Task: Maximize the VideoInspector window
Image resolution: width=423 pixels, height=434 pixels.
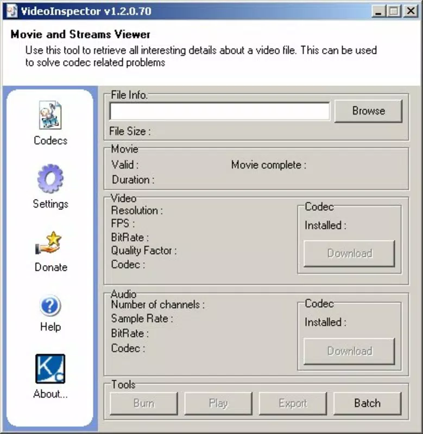Action: point(394,11)
